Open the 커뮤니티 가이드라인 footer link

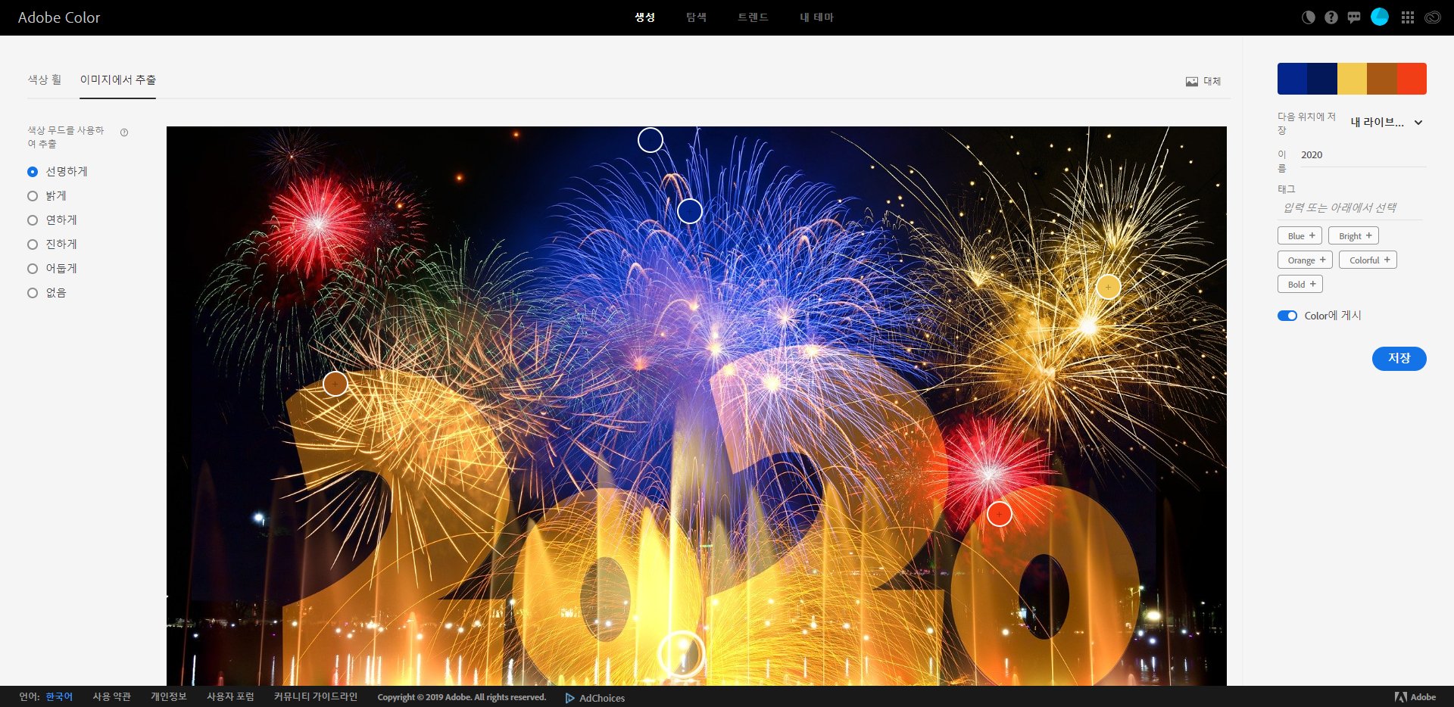pyautogui.click(x=315, y=696)
